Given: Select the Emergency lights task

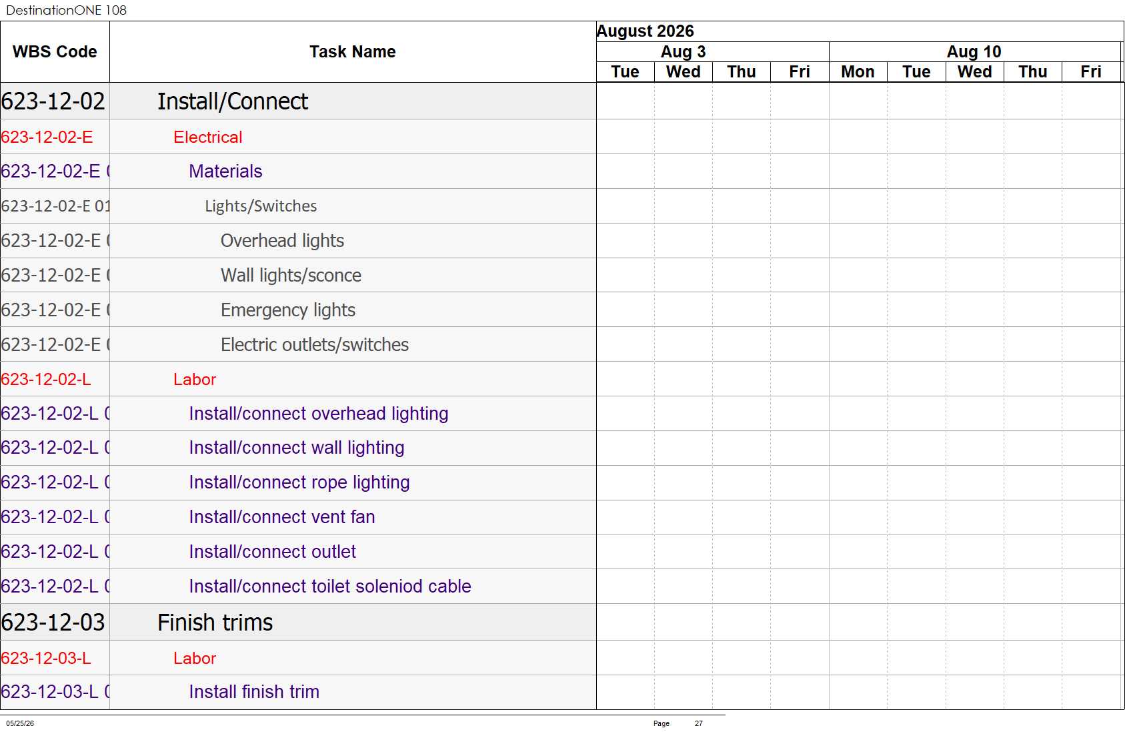Looking at the screenshot, I should (x=287, y=310).
